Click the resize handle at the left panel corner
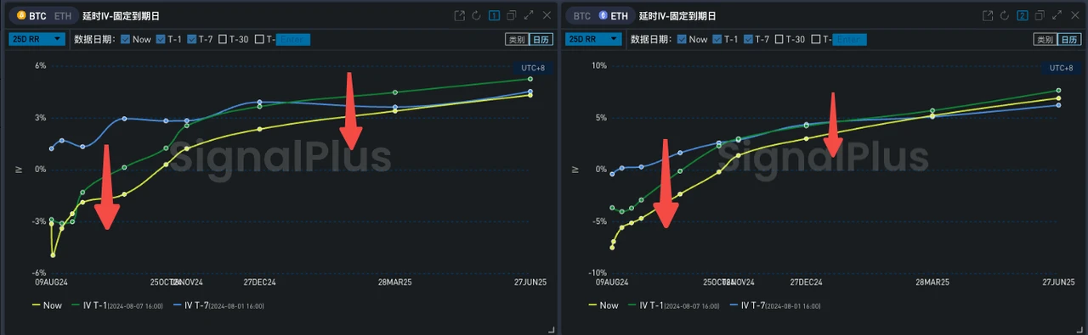This screenshot has height=335, width=1088. pos(552,329)
